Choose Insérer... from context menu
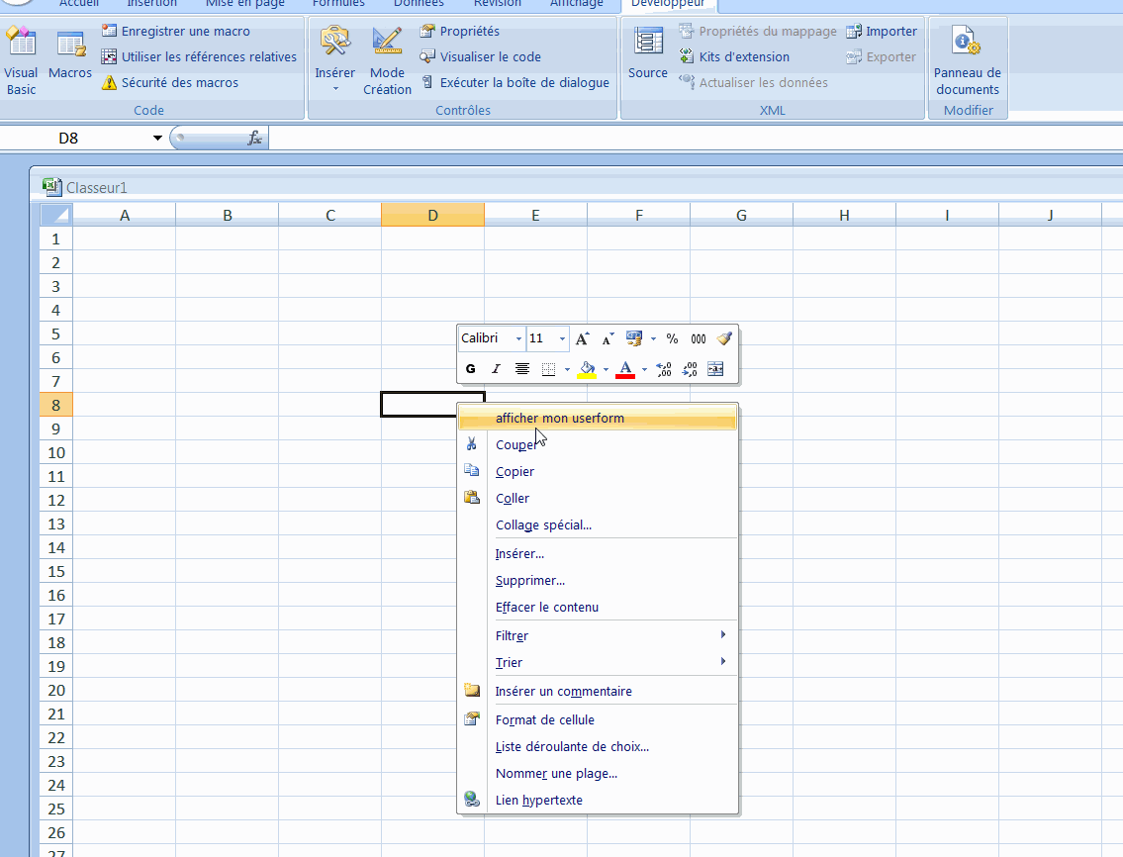The height and width of the screenshot is (857, 1123). [598, 554]
